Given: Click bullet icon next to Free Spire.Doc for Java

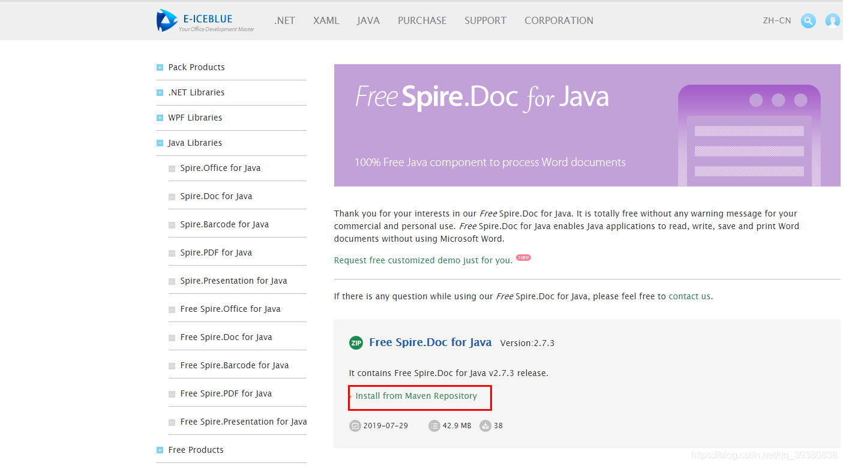Looking at the screenshot, I should point(172,338).
